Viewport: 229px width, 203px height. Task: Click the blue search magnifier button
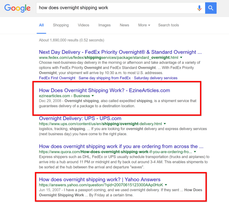pyautogui.click(x=211, y=8)
